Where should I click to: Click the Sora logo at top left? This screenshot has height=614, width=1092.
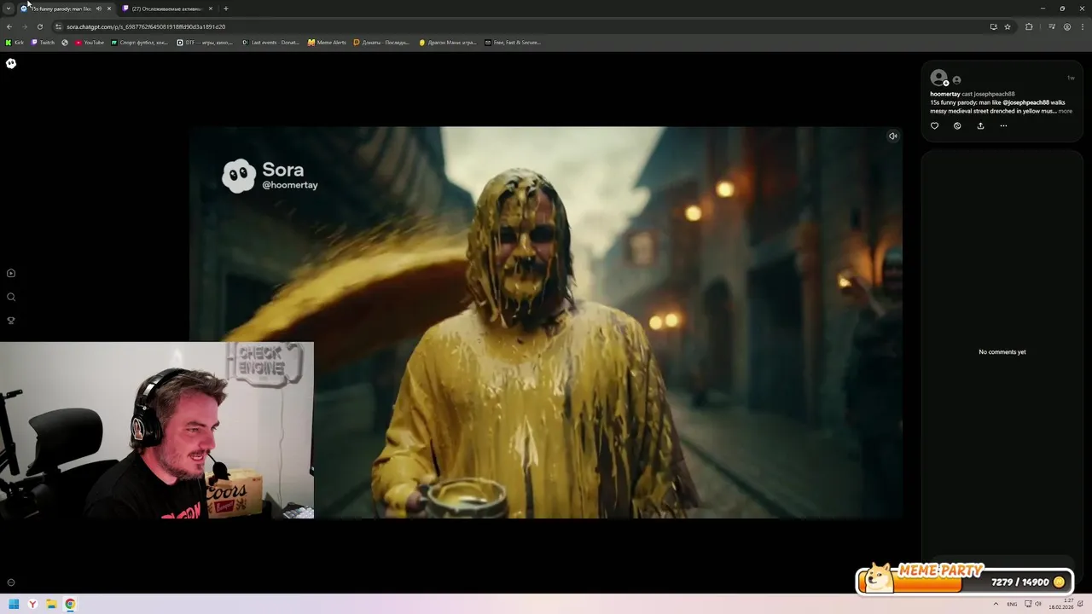click(11, 63)
